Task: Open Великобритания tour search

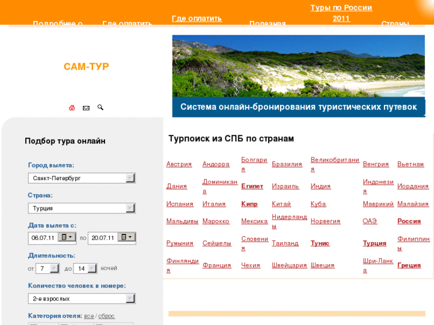Action: (x=335, y=165)
